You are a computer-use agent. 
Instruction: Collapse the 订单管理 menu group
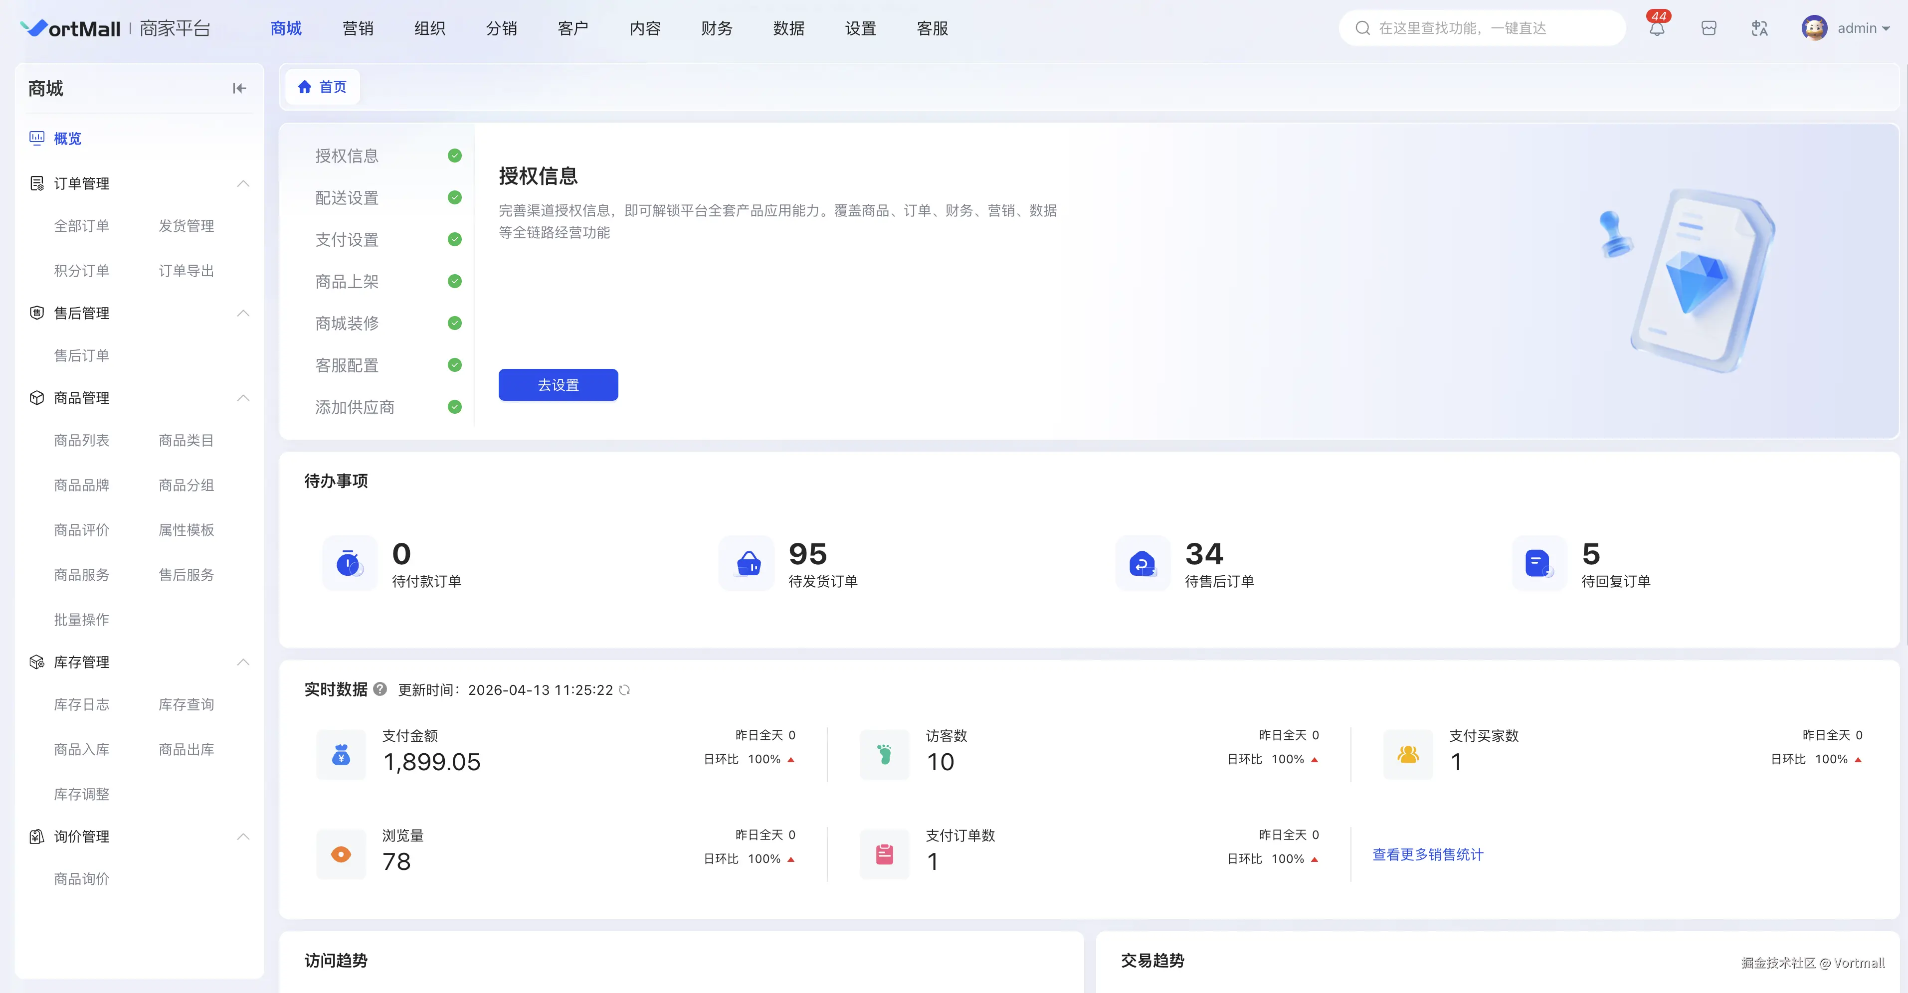[x=243, y=183]
